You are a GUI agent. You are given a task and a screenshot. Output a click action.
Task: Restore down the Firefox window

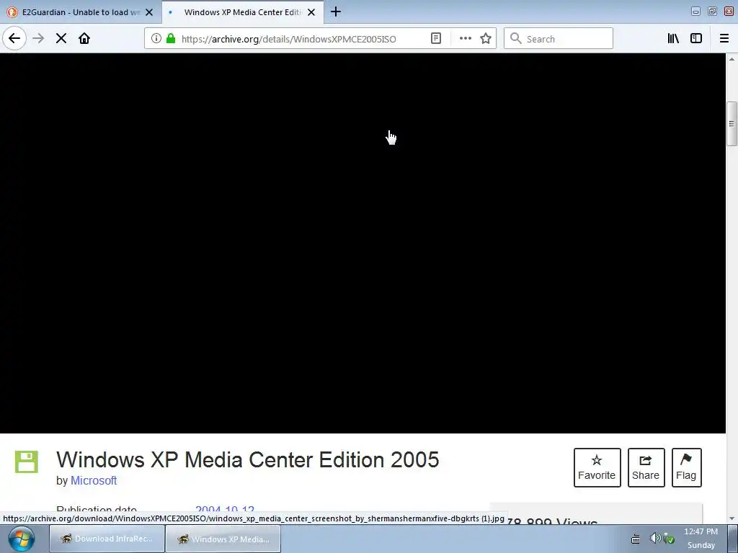[712, 12]
